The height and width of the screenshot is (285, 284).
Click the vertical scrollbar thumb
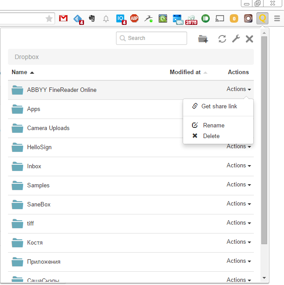(x=264, y=140)
